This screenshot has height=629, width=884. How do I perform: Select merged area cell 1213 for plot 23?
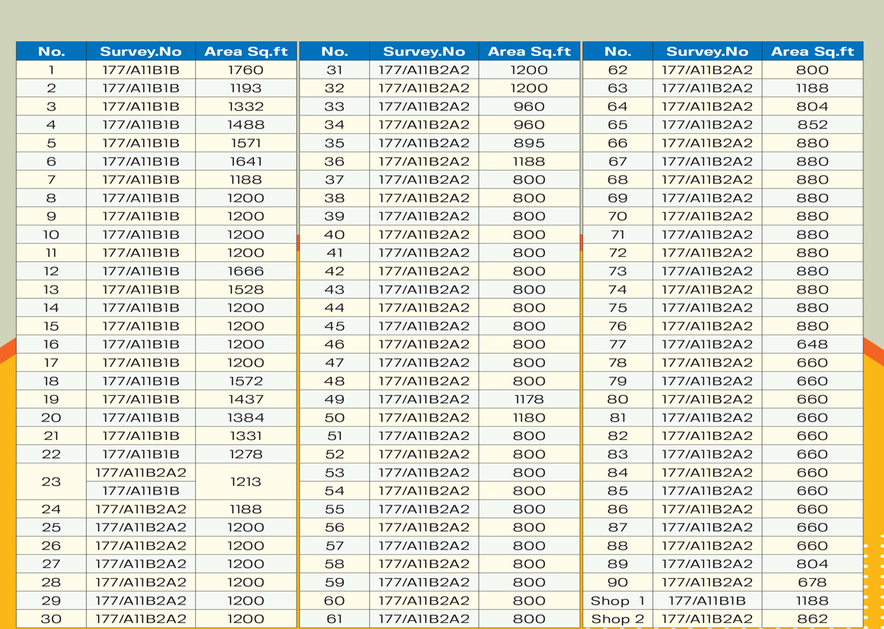(x=245, y=482)
